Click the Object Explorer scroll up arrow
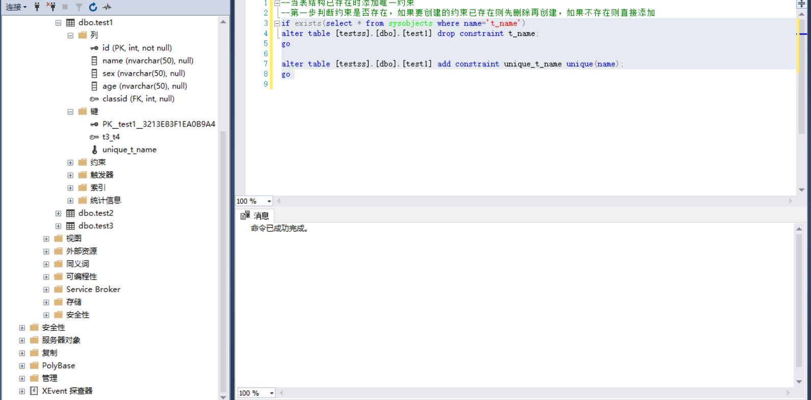The image size is (811, 400). [223, 22]
